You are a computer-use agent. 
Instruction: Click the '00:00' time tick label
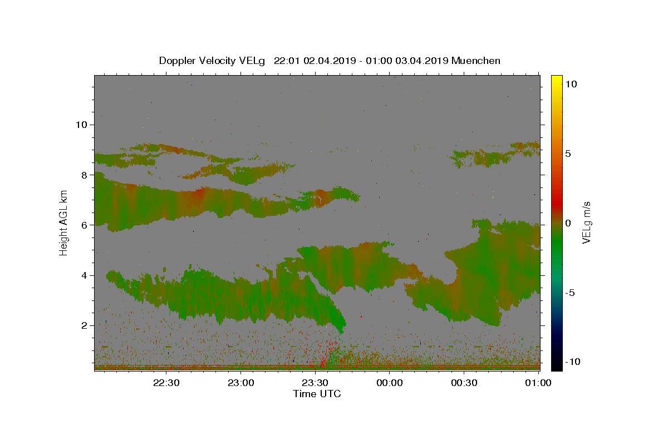pos(390,383)
